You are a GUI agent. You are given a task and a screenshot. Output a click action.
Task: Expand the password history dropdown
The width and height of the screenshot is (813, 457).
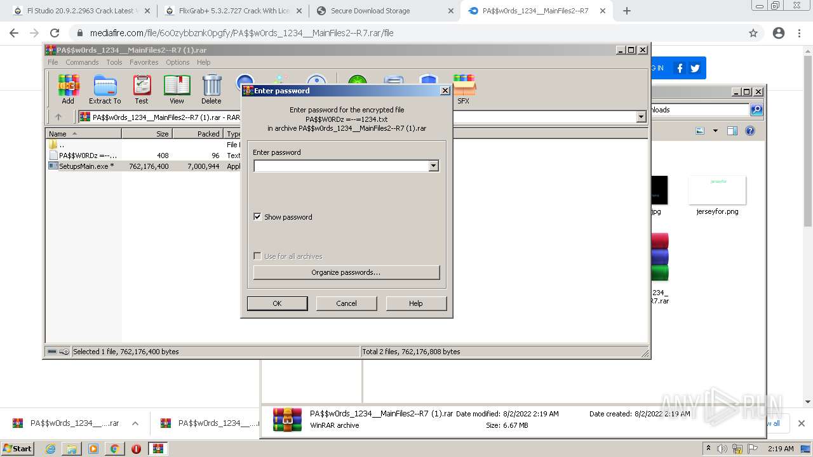click(434, 166)
